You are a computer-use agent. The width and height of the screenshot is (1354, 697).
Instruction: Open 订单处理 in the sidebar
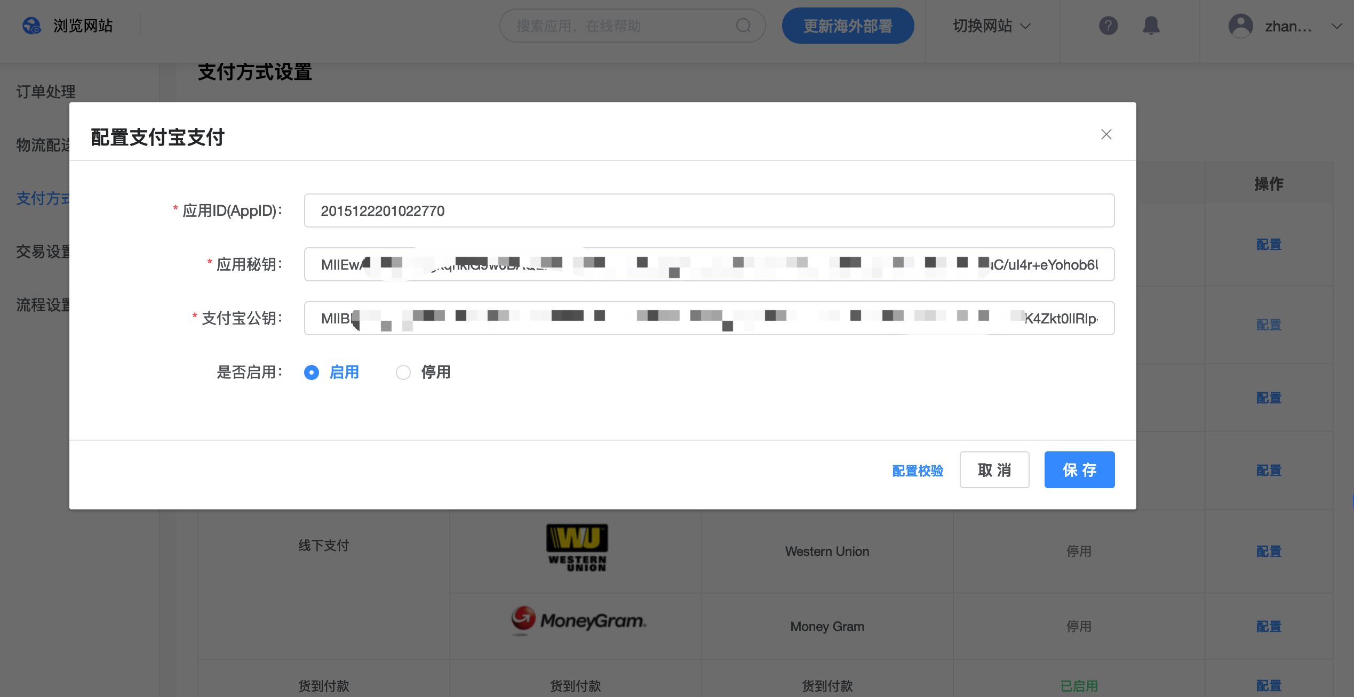[46, 92]
